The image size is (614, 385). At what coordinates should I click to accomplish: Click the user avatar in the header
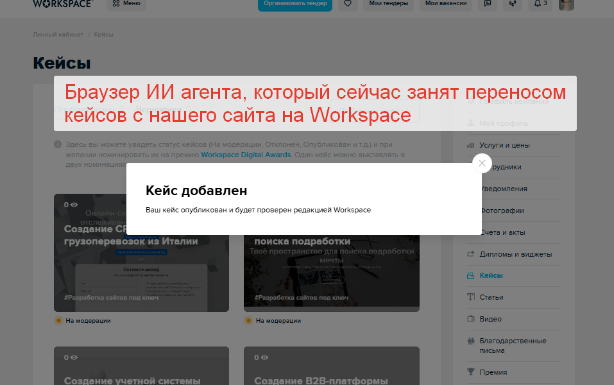pyautogui.click(x=567, y=4)
